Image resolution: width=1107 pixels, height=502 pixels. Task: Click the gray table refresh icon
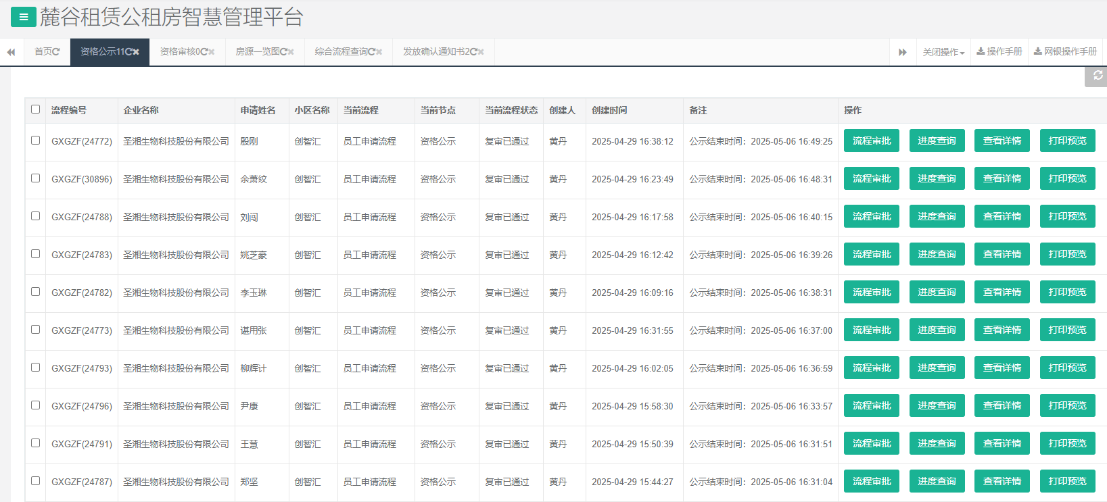tap(1098, 76)
